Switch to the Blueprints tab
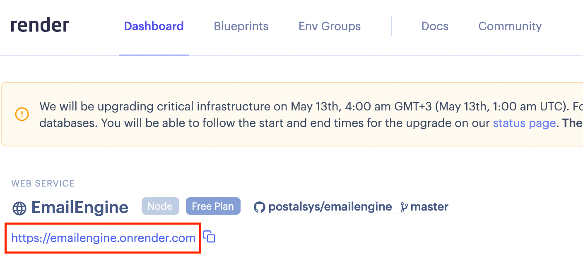Screen dimensions: 583x273 (x=241, y=26)
